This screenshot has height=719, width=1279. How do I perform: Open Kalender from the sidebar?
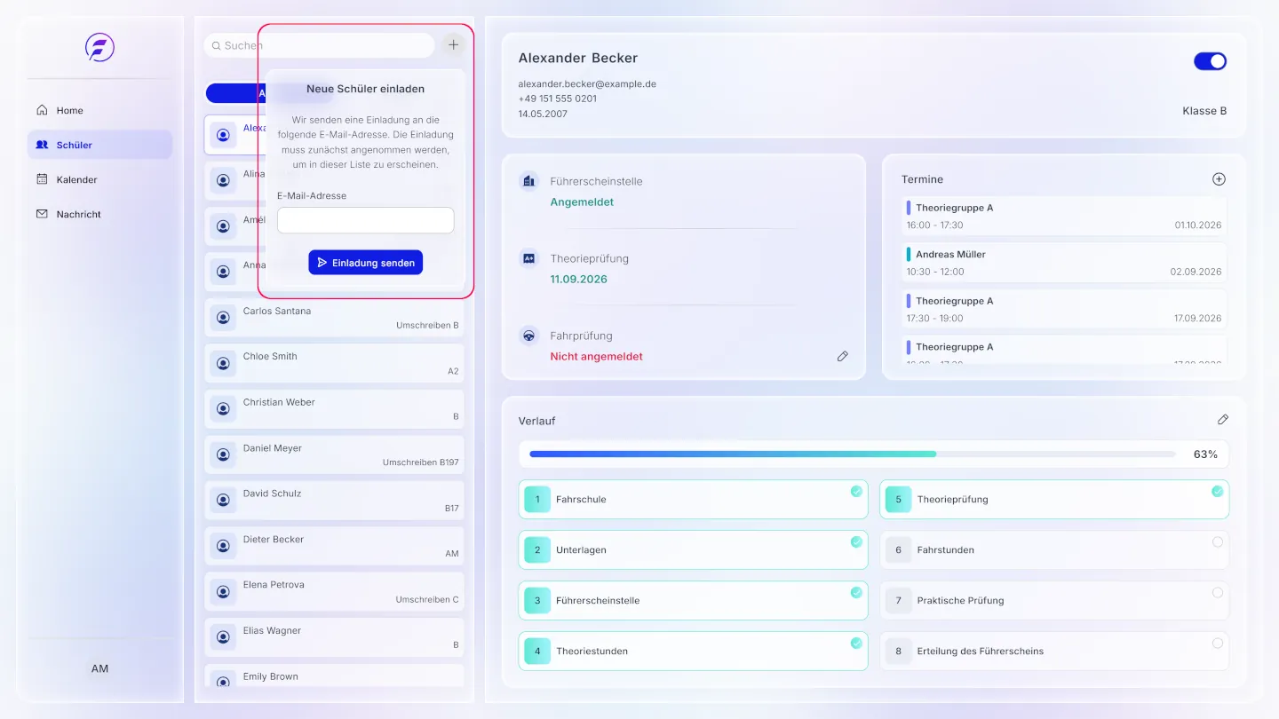[x=99, y=179]
